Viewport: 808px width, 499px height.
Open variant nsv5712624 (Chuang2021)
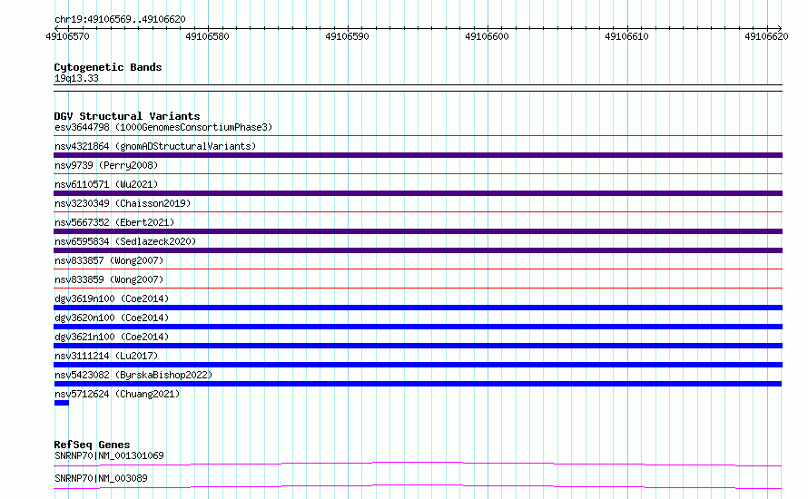click(117, 394)
